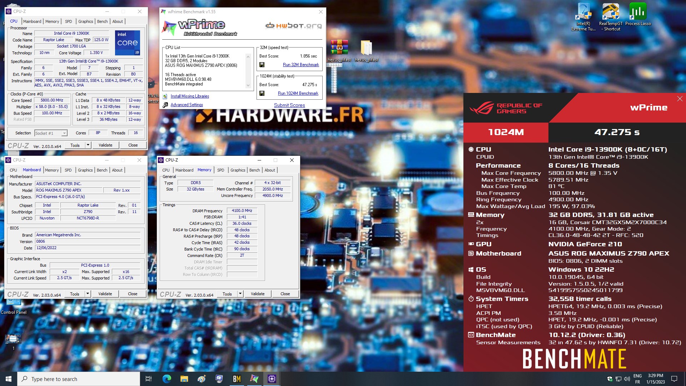
Task: Expand Tools arrow in the Memory window
Action: tap(240, 294)
